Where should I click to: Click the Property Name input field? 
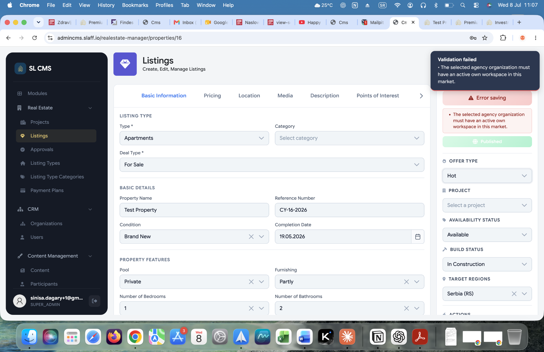[194, 210]
